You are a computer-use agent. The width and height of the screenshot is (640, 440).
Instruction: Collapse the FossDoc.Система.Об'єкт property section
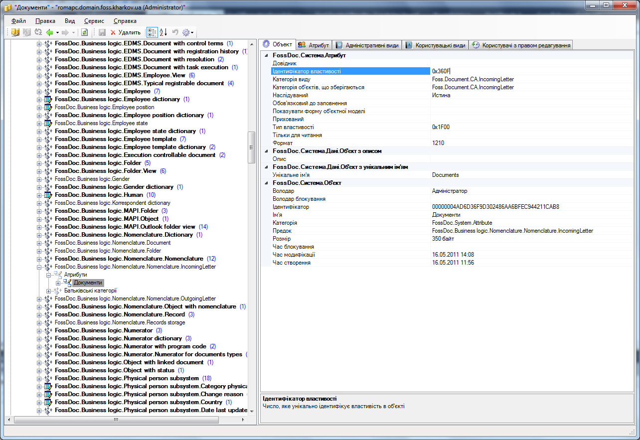pyautogui.click(x=266, y=183)
